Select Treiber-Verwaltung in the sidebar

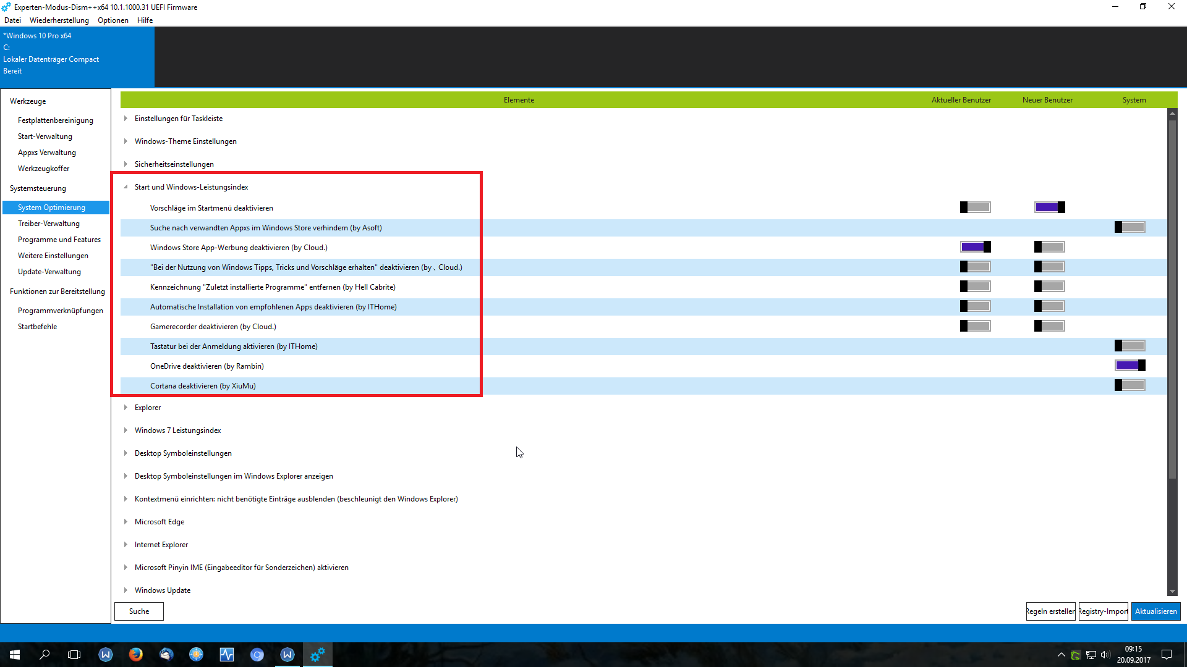[49, 224]
